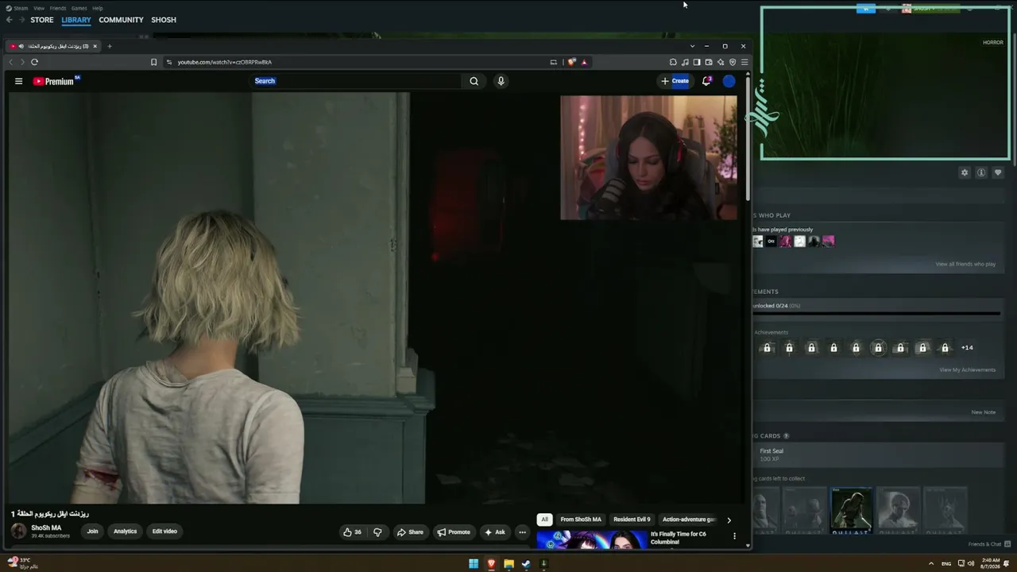Like the video with thumbs up
1017x572 pixels.
pos(352,532)
